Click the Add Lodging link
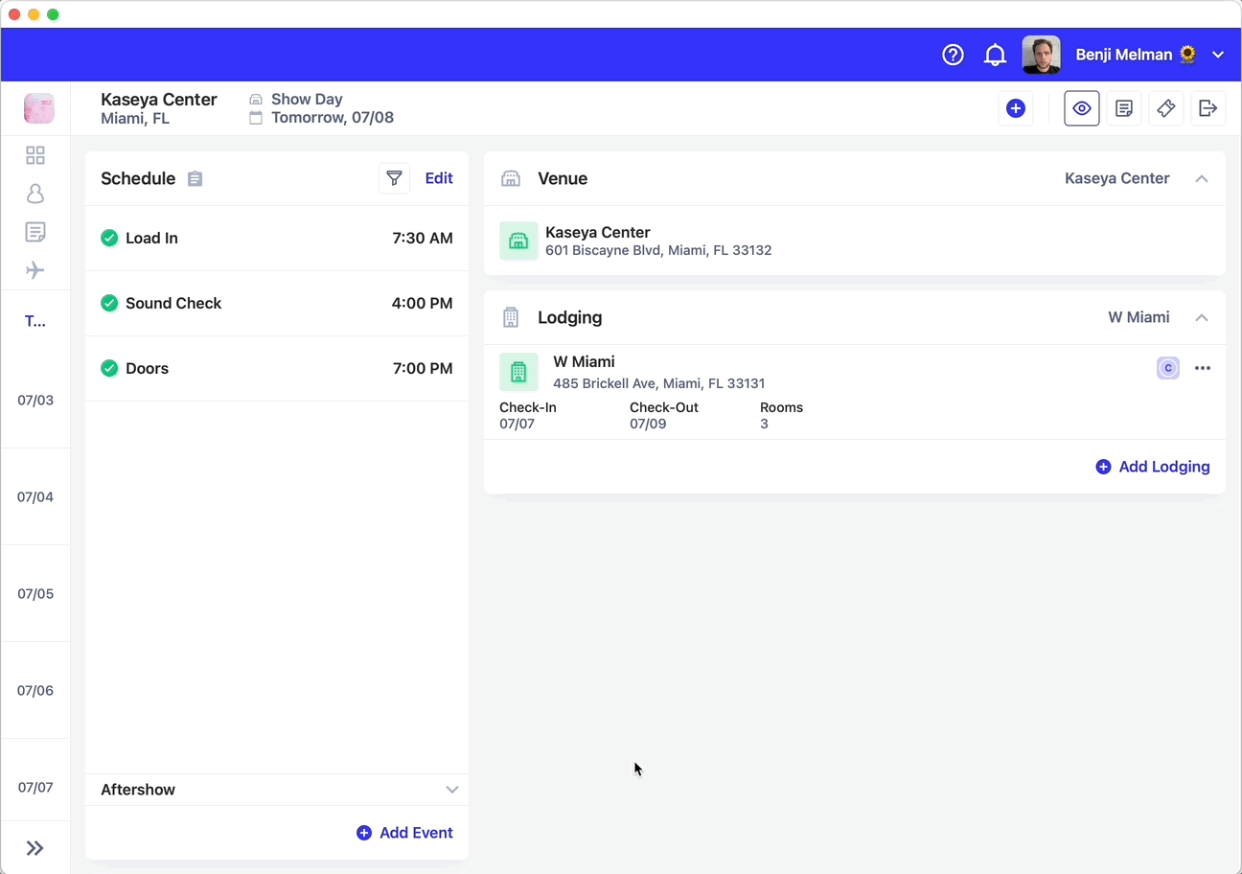 (x=1153, y=467)
